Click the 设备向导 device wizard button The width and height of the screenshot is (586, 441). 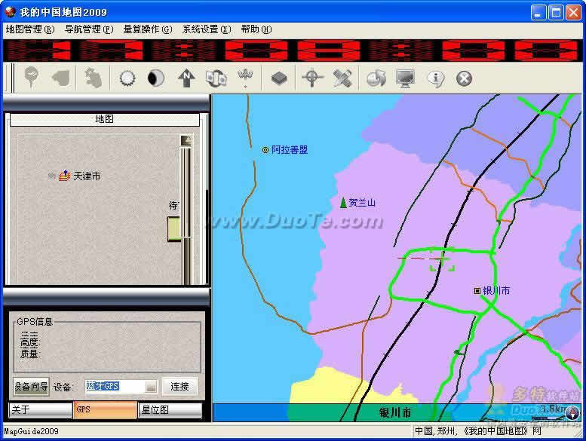[31, 387]
